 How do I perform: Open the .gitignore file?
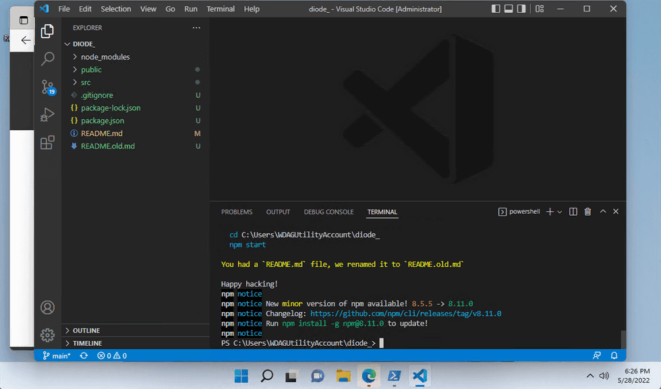tap(136, 95)
